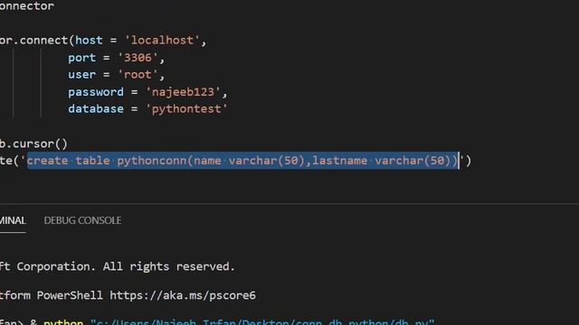
Task: Click the selected create table SQL statement
Action: 242,161
